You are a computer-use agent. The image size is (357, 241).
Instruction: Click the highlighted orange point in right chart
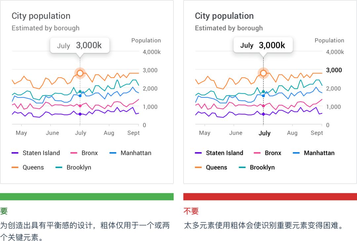click(263, 73)
